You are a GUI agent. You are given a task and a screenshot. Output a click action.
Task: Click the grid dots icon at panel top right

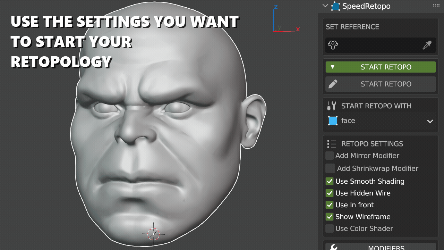[x=436, y=5]
